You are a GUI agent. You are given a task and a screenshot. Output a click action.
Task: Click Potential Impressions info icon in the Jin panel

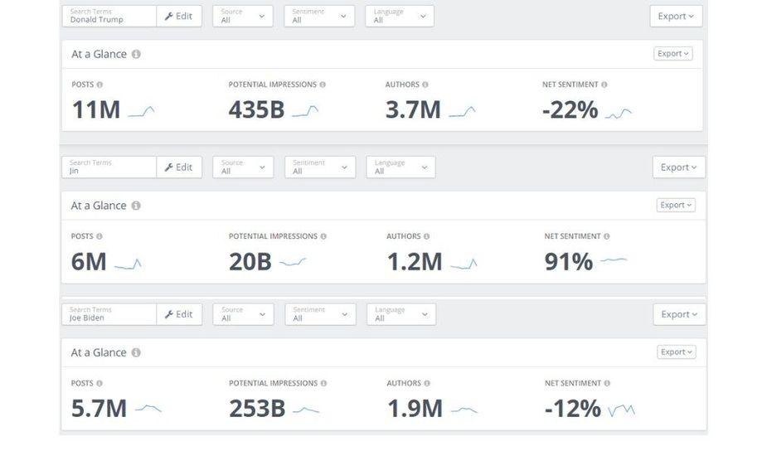323,236
